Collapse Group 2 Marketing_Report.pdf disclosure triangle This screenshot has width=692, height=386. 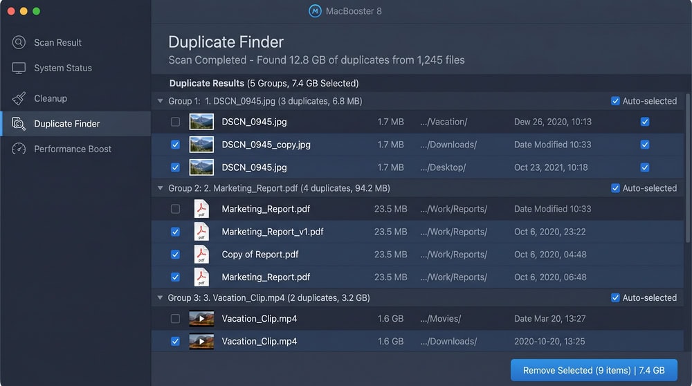(x=161, y=188)
